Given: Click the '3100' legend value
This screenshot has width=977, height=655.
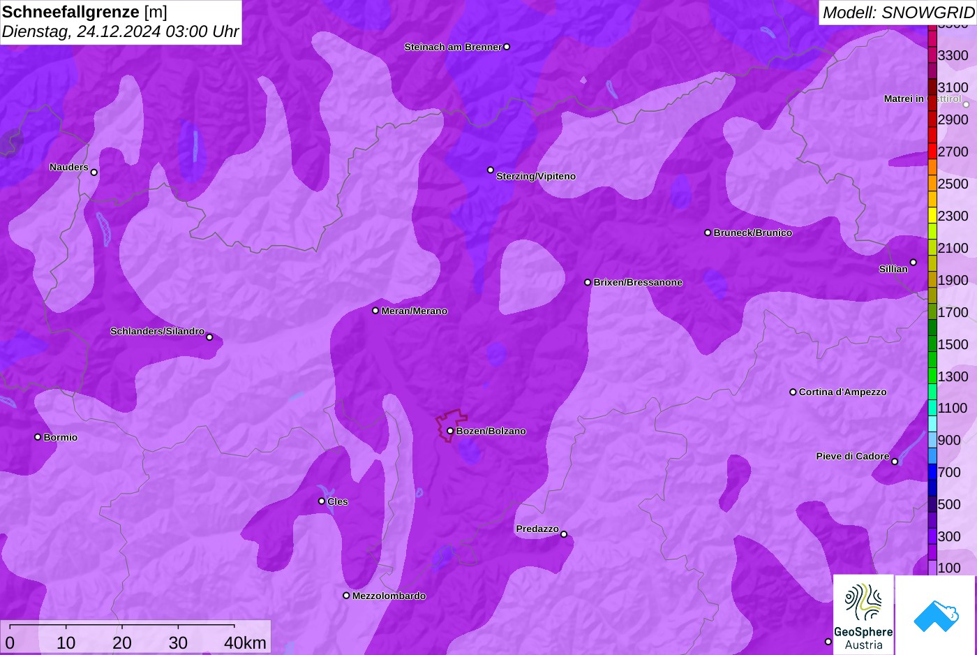Looking at the screenshot, I should [953, 87].
